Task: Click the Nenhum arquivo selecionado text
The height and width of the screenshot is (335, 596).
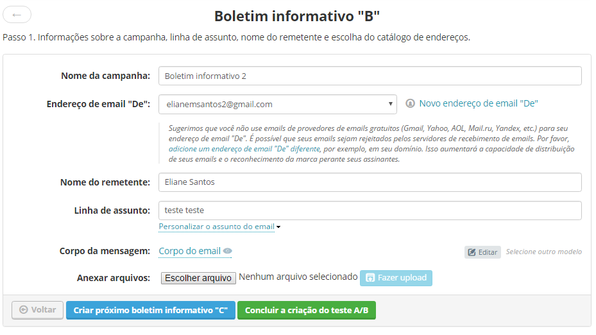Action: pos(298,277)
